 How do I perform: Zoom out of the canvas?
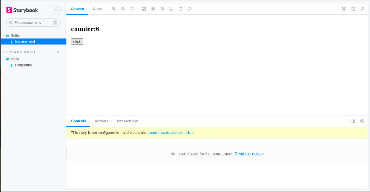click(x=123, y=9)
